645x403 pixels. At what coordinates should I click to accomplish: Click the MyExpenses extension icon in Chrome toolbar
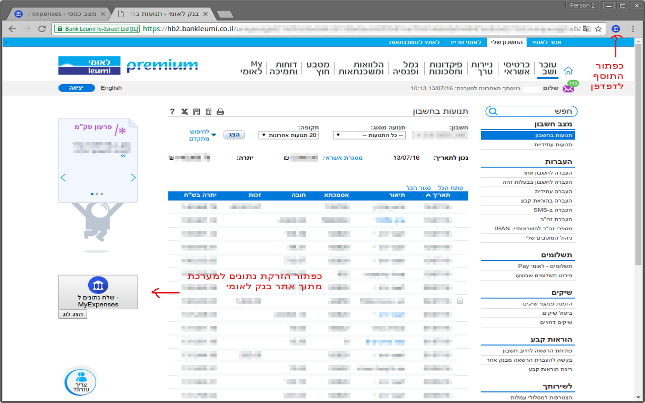[x=616, y=29]
